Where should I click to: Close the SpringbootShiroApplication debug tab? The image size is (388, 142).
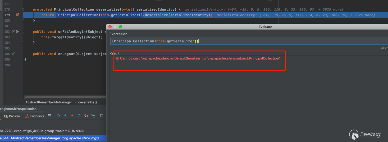pyautogui.click(x=39, y=109)
